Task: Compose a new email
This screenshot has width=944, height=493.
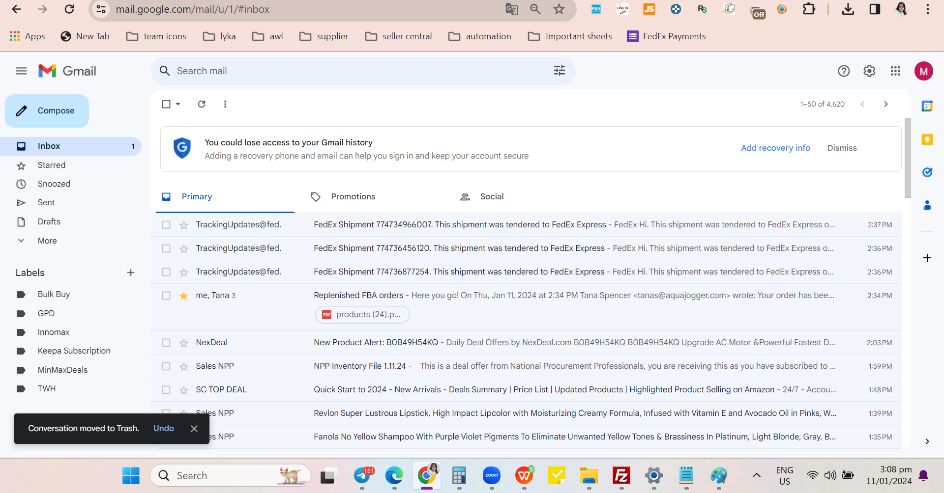Action: coord(47,111)
